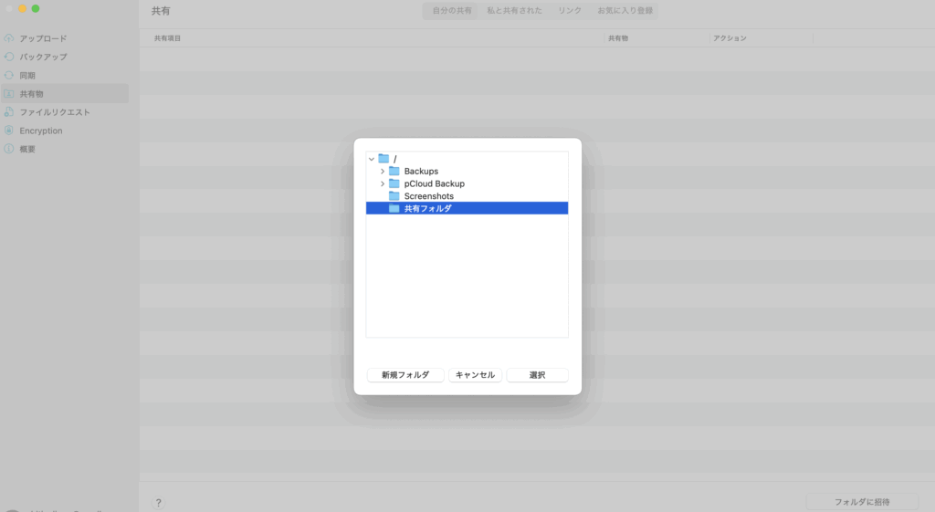Image resolution: width=935 pixels, height=512 pixels.
Task: Open the お気に入り登録 tab
Action: (625, 11)
